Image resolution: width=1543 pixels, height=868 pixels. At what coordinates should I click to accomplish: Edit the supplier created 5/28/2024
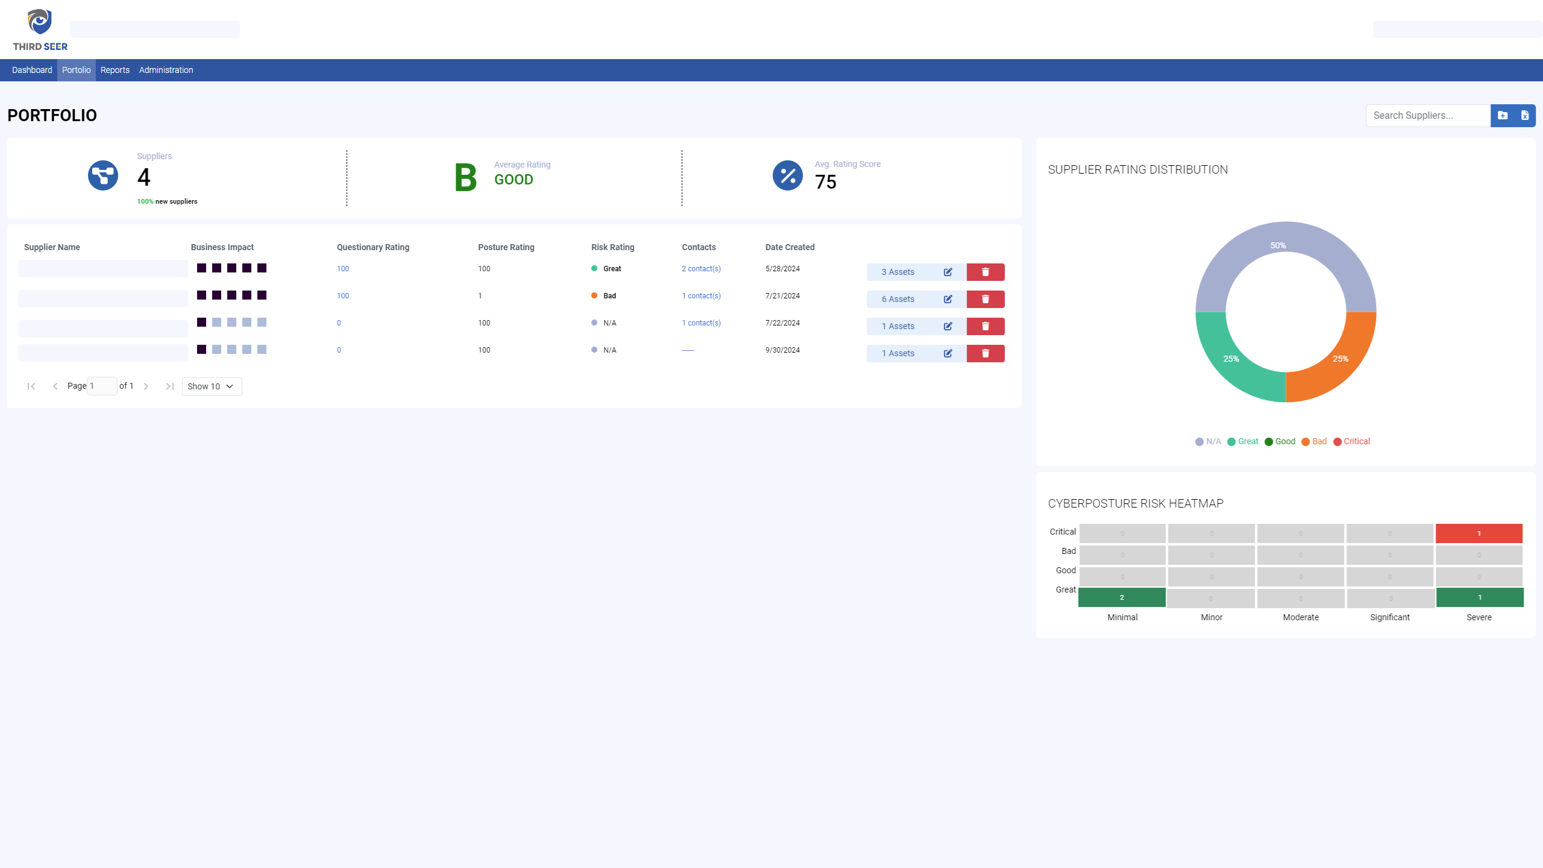(x=948, y=272)
